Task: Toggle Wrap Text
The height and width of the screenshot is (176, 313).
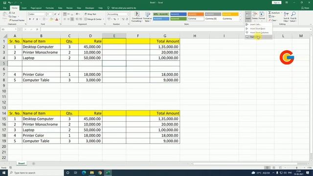Action: tap(90, 14)
